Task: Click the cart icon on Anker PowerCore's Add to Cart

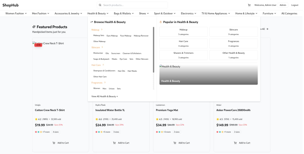Action: [235, 143]
